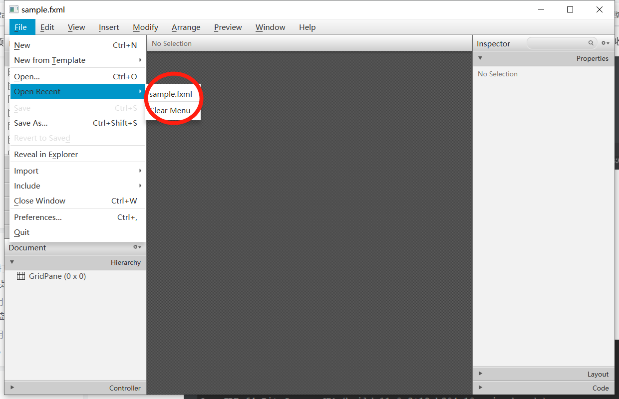619x399 pixels.
Task: Open the Preview menu
Action: pyautogui.click(x=228, y=27)
